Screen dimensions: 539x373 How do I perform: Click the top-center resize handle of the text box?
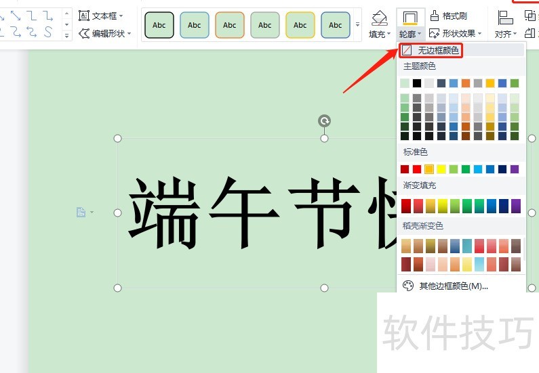click(324, 138)
